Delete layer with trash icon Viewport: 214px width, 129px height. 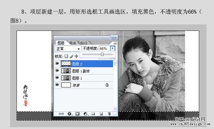tap(109, 114)
